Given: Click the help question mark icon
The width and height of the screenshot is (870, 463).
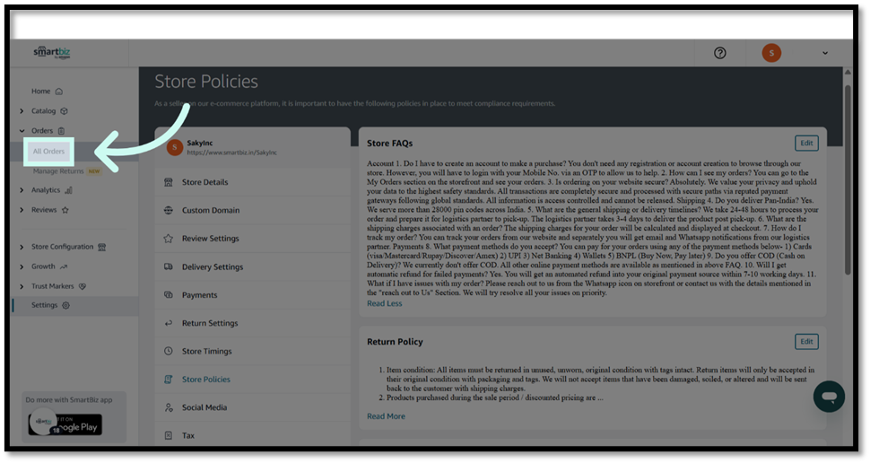Looking at the screenshot, I should (x=719, y=53).
